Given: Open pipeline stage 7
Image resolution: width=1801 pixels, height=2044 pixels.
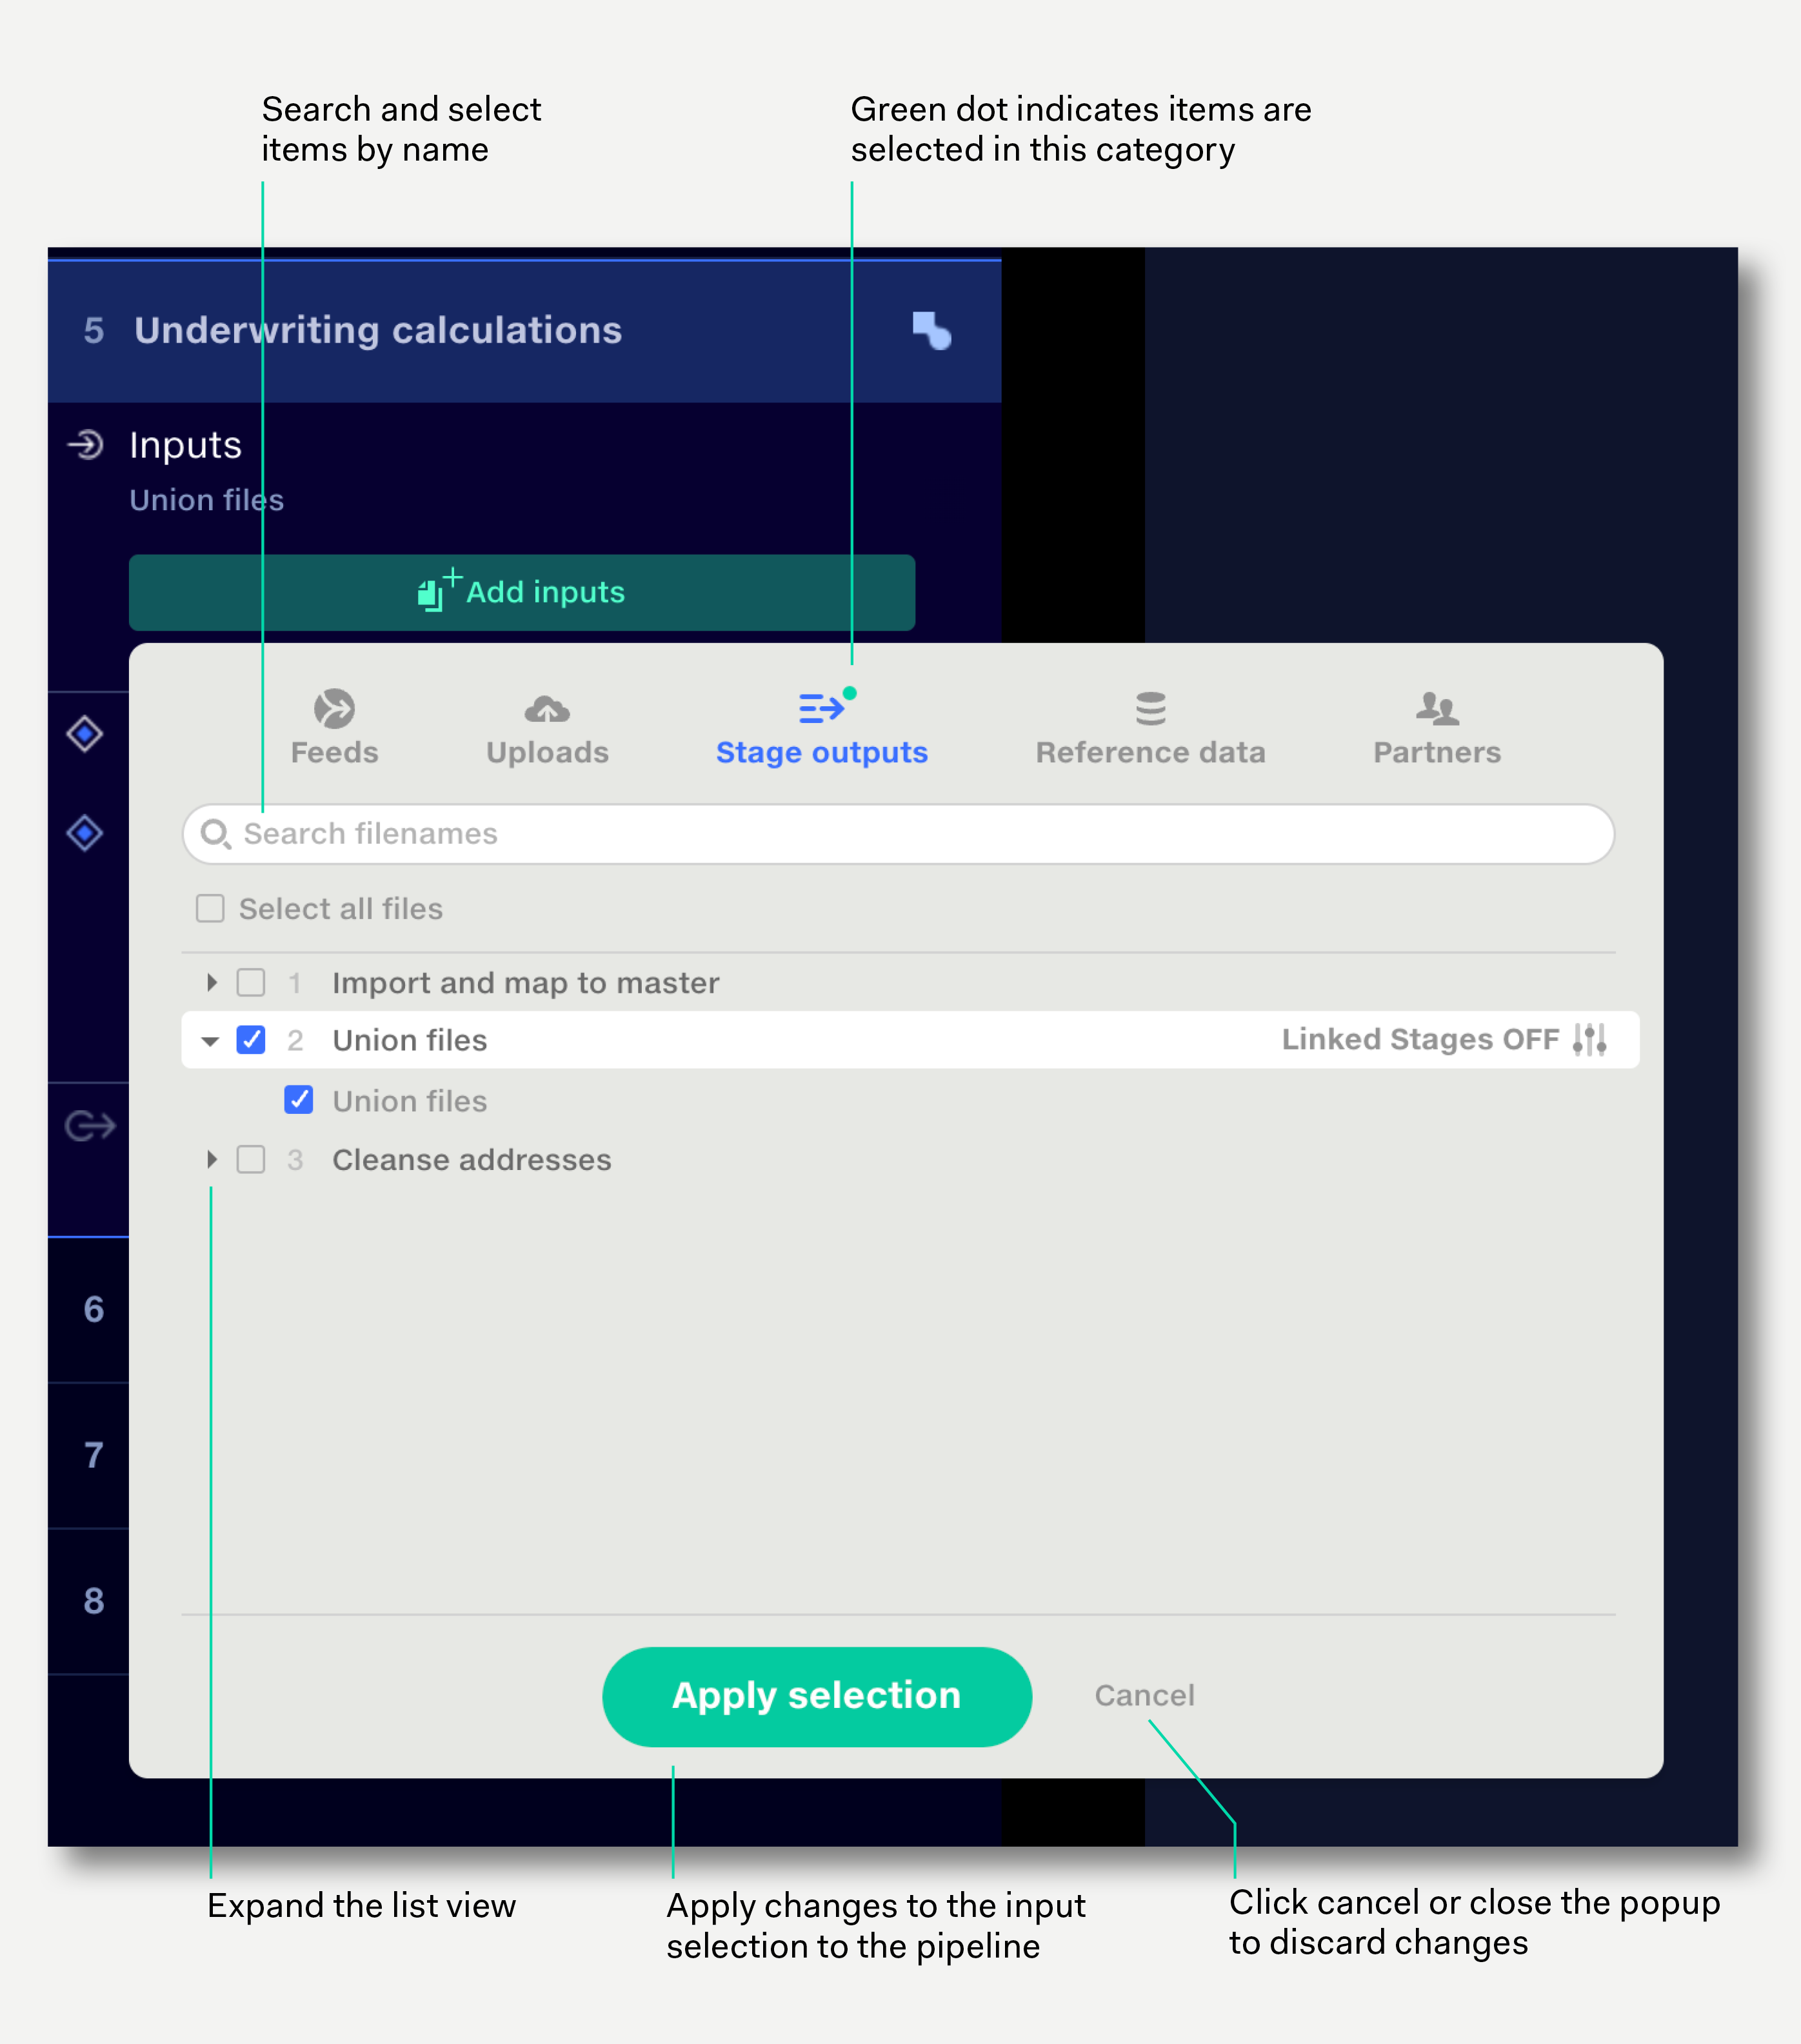Looking at the screenshot, I should (x=93, y=1455).
